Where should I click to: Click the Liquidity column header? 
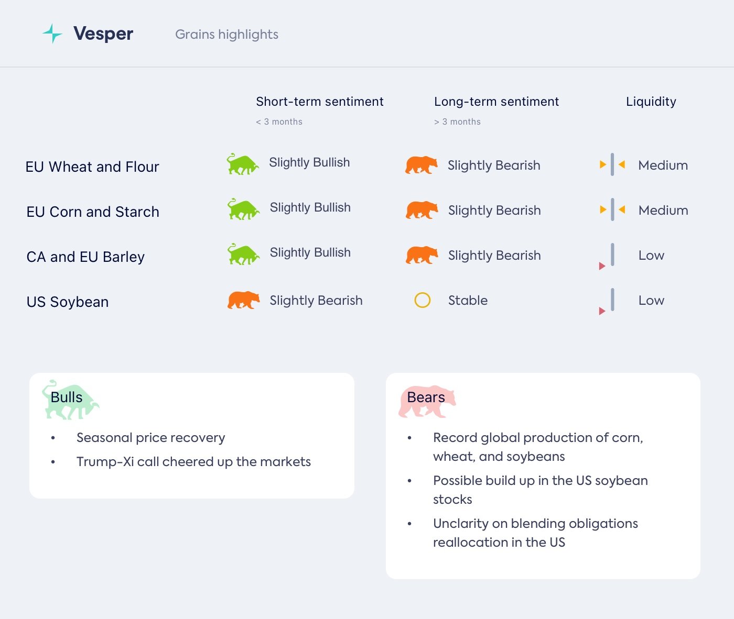pyautogui.click(x=651, y=102)
